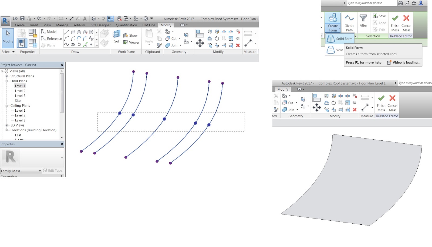Screen dimensions: 432x247
Task: Open the Site Designer ribbon tab
Action: click(x=101, y=25)
